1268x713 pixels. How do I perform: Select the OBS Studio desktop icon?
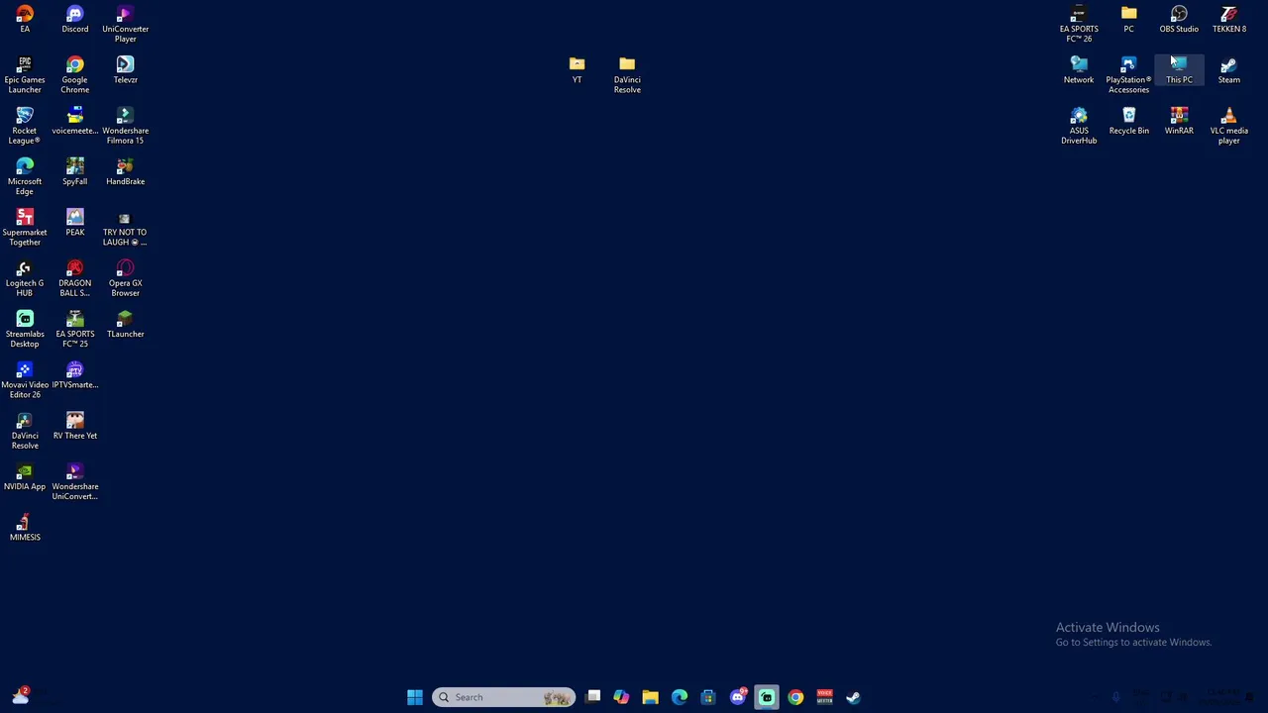[x=1179, y=20]
